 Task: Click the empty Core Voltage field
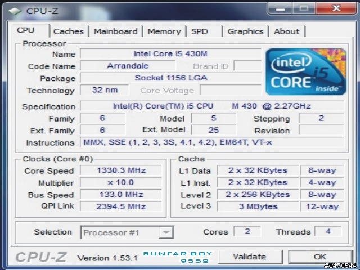[231, 90]
